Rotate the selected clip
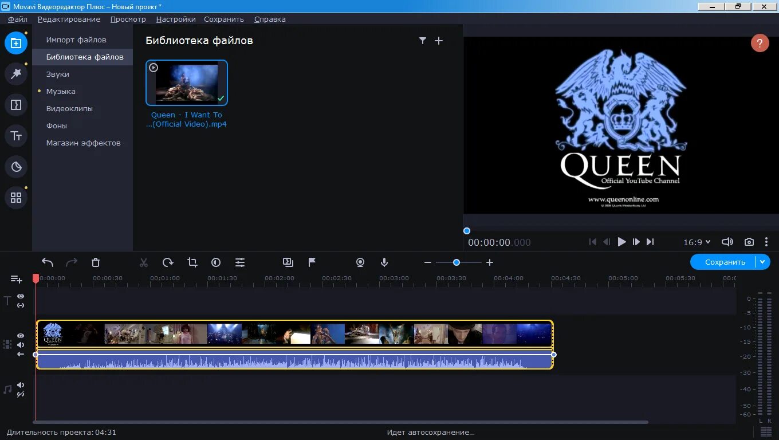Viewport: 779px width, 440px height. click(x=168, y=262)
